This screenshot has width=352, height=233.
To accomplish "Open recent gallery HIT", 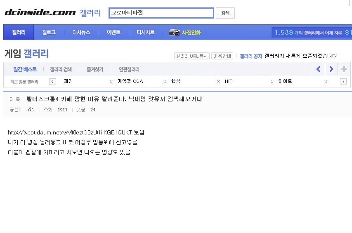I will tap(229, 81).
